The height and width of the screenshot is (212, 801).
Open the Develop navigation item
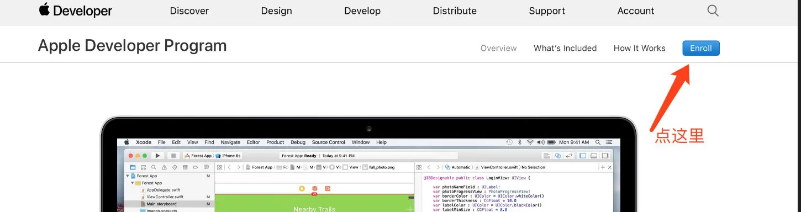(362, 10)
